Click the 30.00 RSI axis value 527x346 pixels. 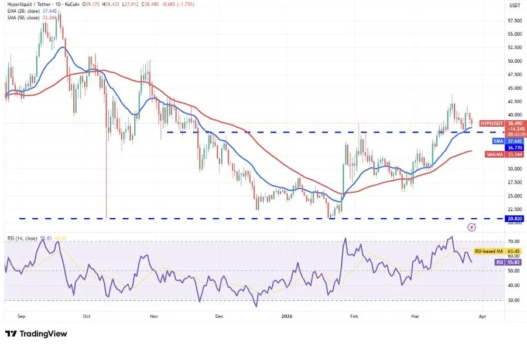[513, 300]
